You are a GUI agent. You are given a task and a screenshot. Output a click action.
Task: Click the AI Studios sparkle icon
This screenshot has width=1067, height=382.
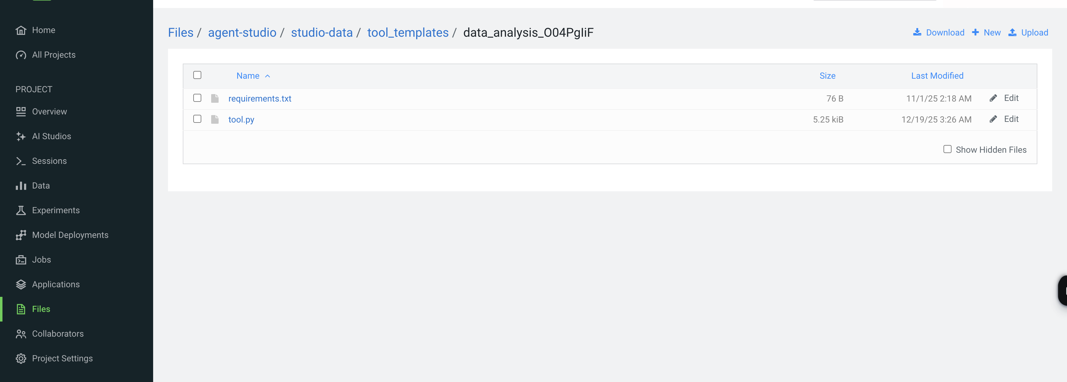click(21, 136)
